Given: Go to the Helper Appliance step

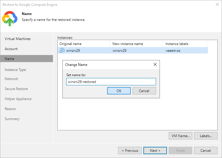Looking at the screenshot, I should [18, 99].
